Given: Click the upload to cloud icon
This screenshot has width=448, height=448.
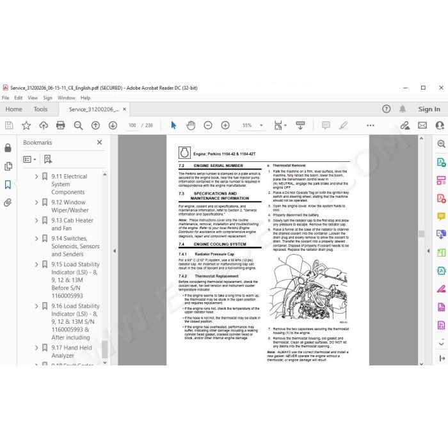Looking at the screenshot, I should coord(44,125).
